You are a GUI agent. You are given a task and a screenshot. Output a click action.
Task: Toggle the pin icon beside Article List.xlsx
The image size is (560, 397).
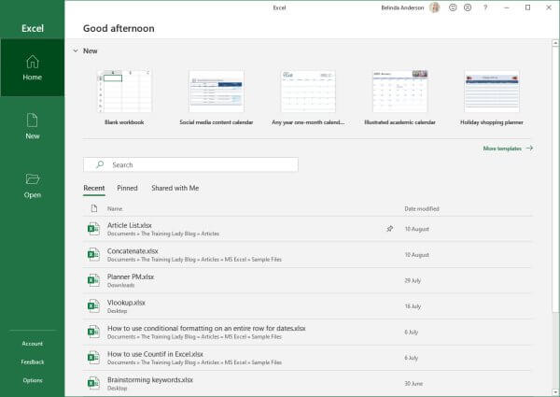point(389,229)
